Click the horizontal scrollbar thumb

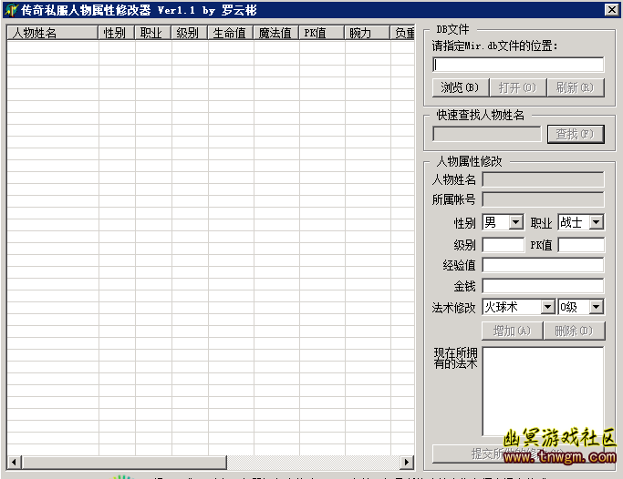coord(124,462)
